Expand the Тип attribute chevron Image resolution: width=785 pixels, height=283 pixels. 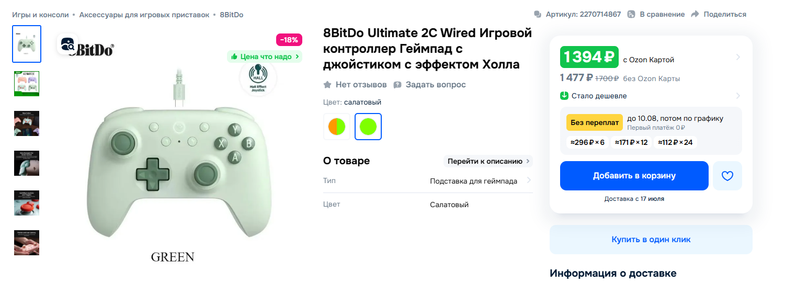529,180
